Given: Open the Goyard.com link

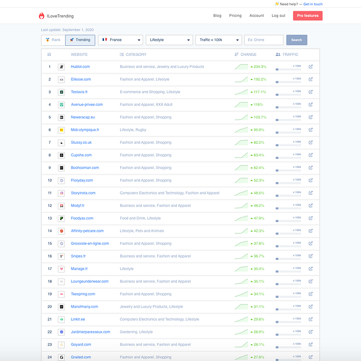Looking at the screenshot, I should [81, 345].
